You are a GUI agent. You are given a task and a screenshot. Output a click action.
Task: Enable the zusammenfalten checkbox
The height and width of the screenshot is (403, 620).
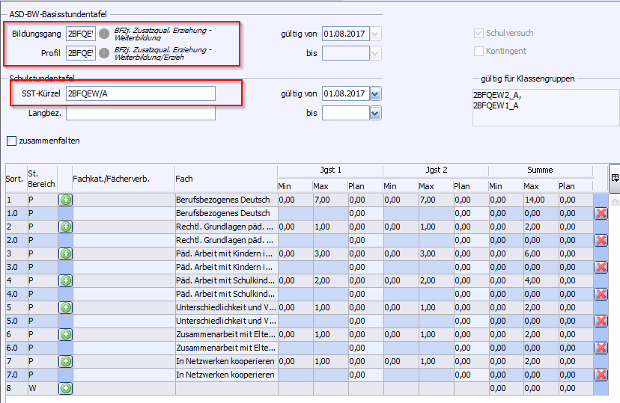click(x=11, y=141)
